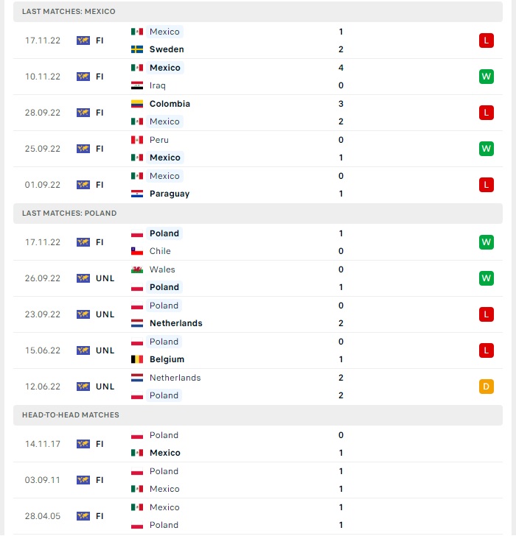The width and height of the screenshot is (516, 536).
Task: Click the Iraq flag icon
Action: pyautogui.click(x=137, y=85)
